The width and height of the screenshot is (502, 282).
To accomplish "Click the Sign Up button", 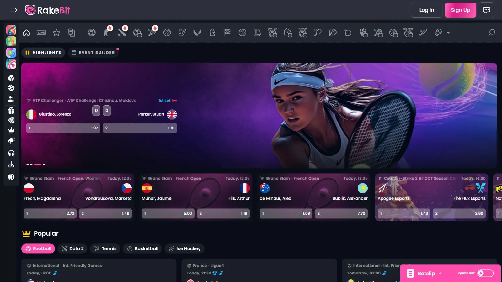I will pyautogui.click(x=460, y=10).
